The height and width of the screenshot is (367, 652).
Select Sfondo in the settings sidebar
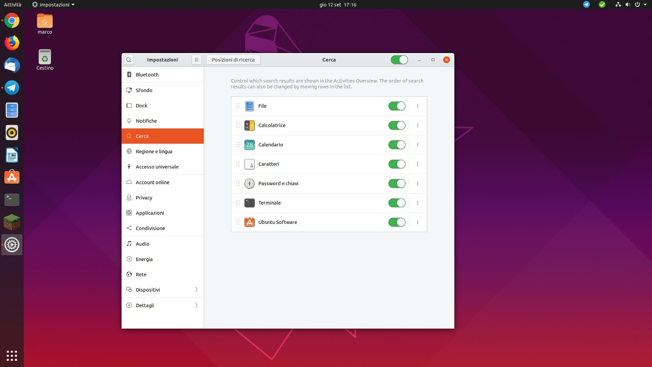pos(163,90)
